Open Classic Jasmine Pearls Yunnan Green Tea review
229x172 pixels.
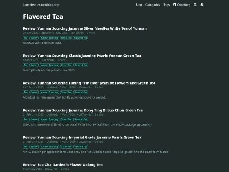(82, 56)
